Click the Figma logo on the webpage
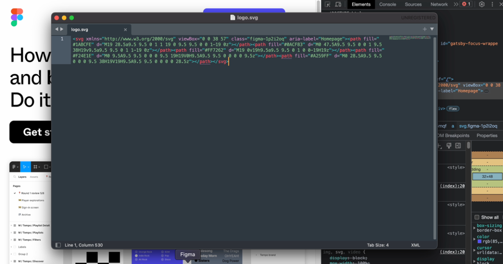 pyautogui.click(x=17, y=17)
